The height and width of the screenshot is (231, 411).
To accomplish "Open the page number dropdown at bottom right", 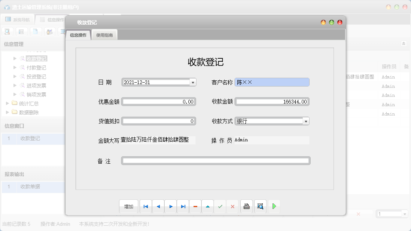I will pyautogui.click(x=405, y=213).
